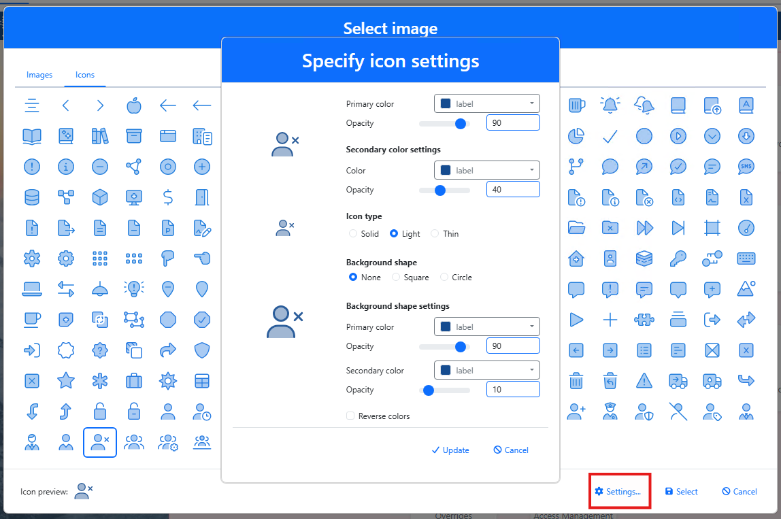Switch to the Images tab
Viewport: 781px width, 519px height.
(x=39, y=75)
